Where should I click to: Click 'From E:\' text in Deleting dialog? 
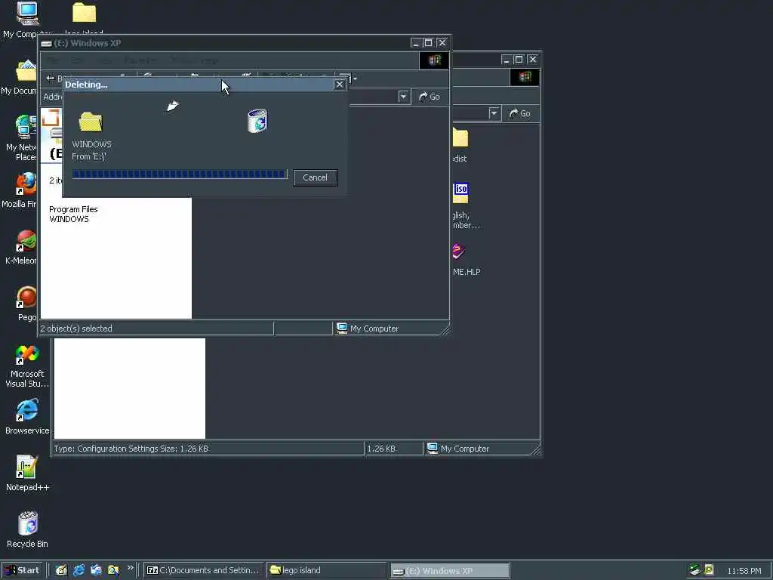coord(89,156)
